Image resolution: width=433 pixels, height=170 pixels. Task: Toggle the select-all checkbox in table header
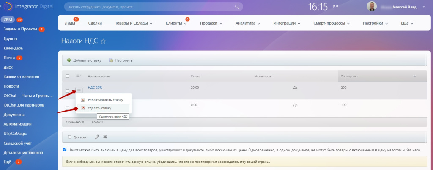tap(67, 76)
